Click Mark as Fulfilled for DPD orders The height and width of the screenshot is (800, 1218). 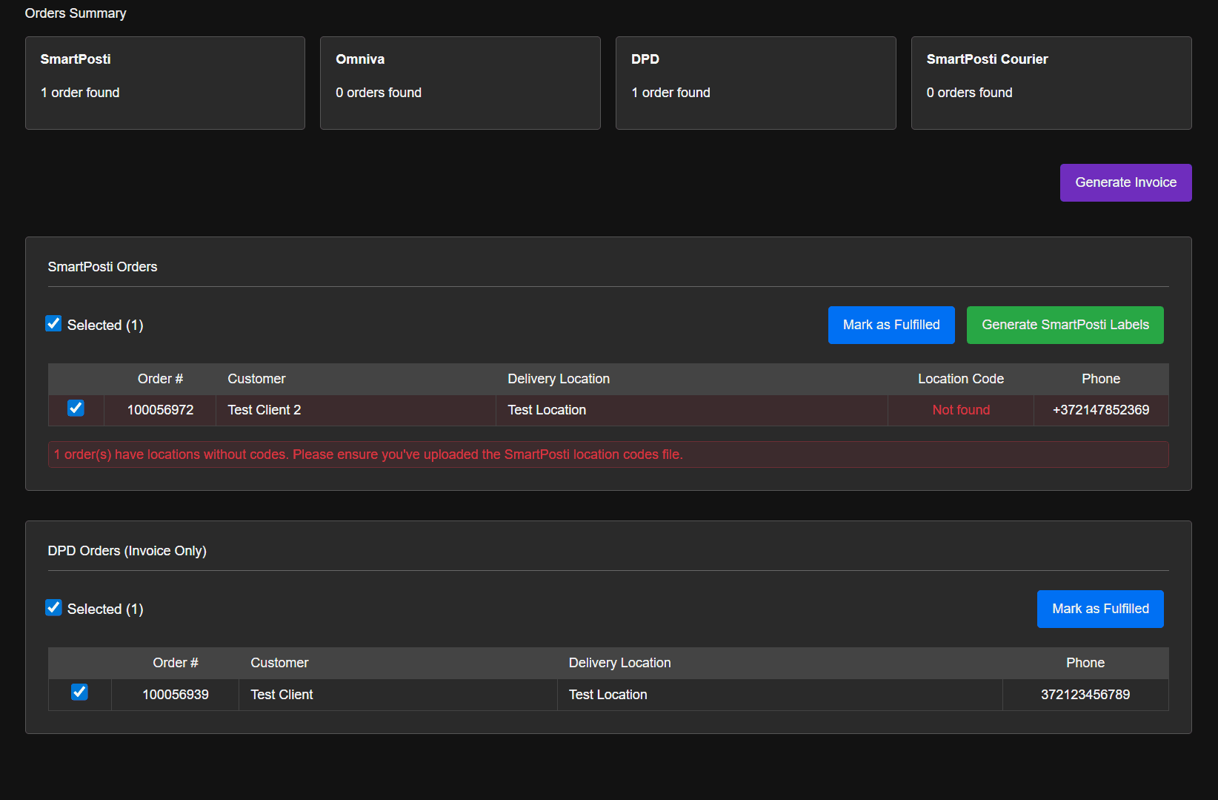coord(1099,609)
